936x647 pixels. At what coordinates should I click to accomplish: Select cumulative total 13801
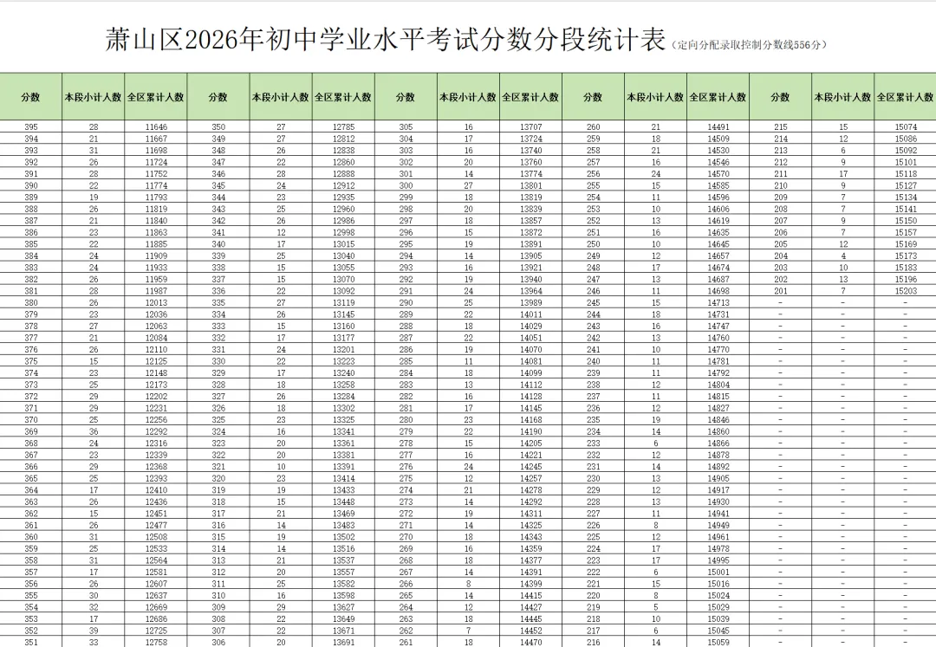point(531,185)
